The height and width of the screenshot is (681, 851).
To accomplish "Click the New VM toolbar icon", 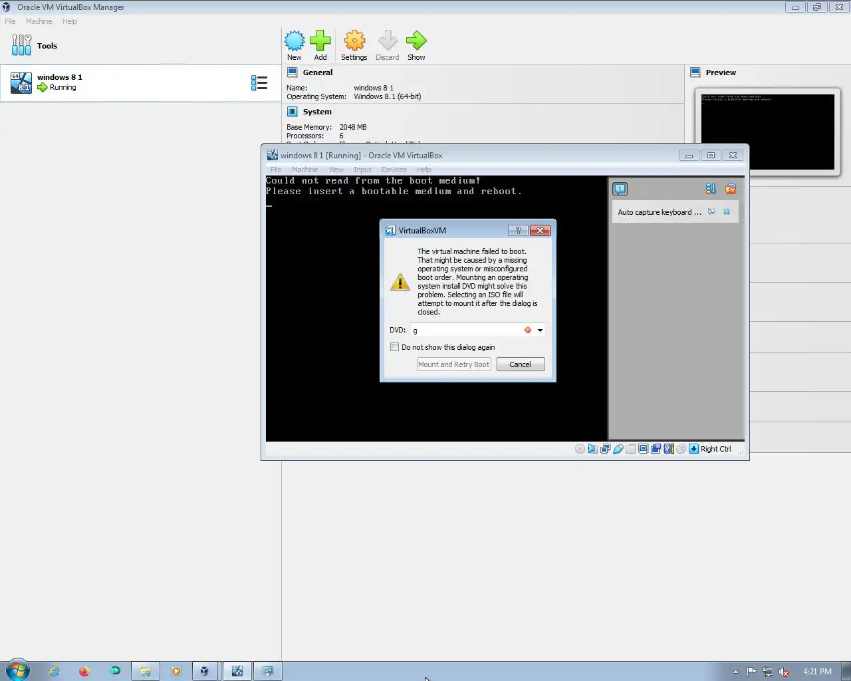I will pos(295,41).
